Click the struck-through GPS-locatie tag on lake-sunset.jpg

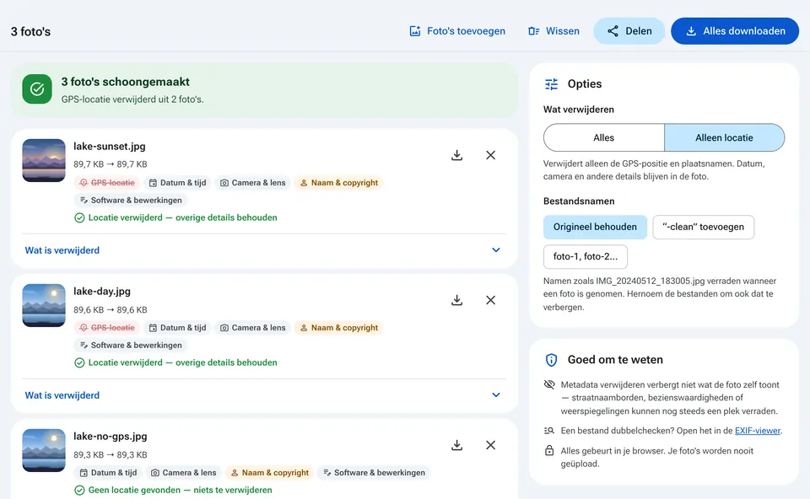[x=107, y=183]
